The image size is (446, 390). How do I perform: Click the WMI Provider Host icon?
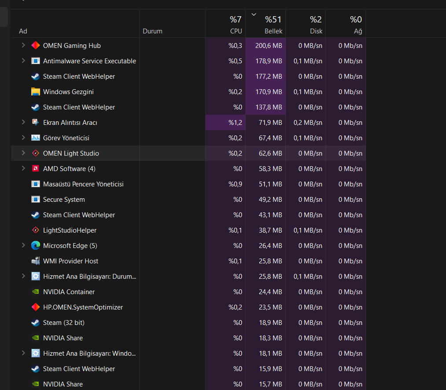pos(36,261)
